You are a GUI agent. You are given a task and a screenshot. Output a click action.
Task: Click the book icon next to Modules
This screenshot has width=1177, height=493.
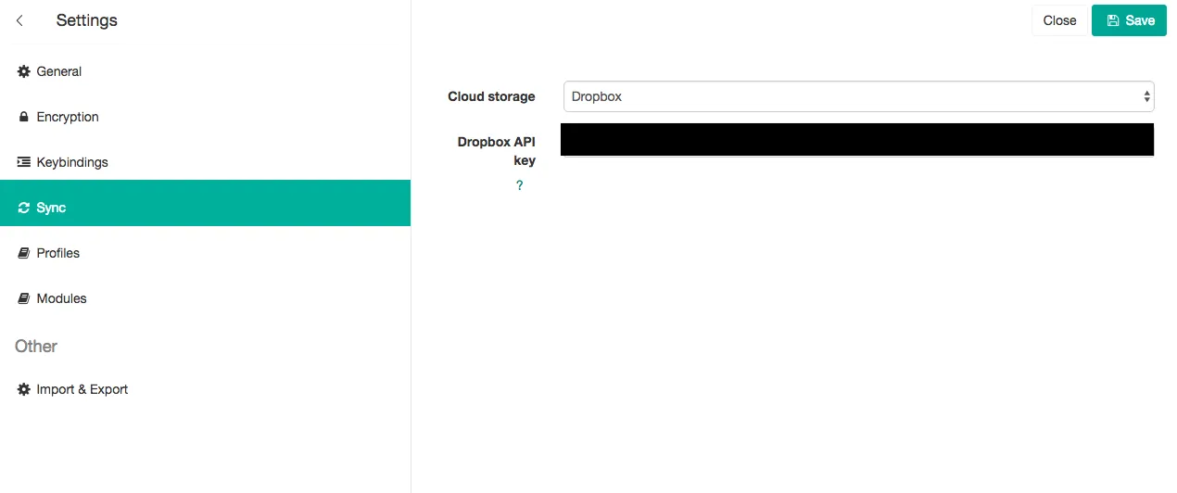(x=24, y=298)
